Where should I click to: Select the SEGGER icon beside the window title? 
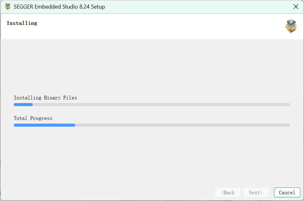(7, 6)
